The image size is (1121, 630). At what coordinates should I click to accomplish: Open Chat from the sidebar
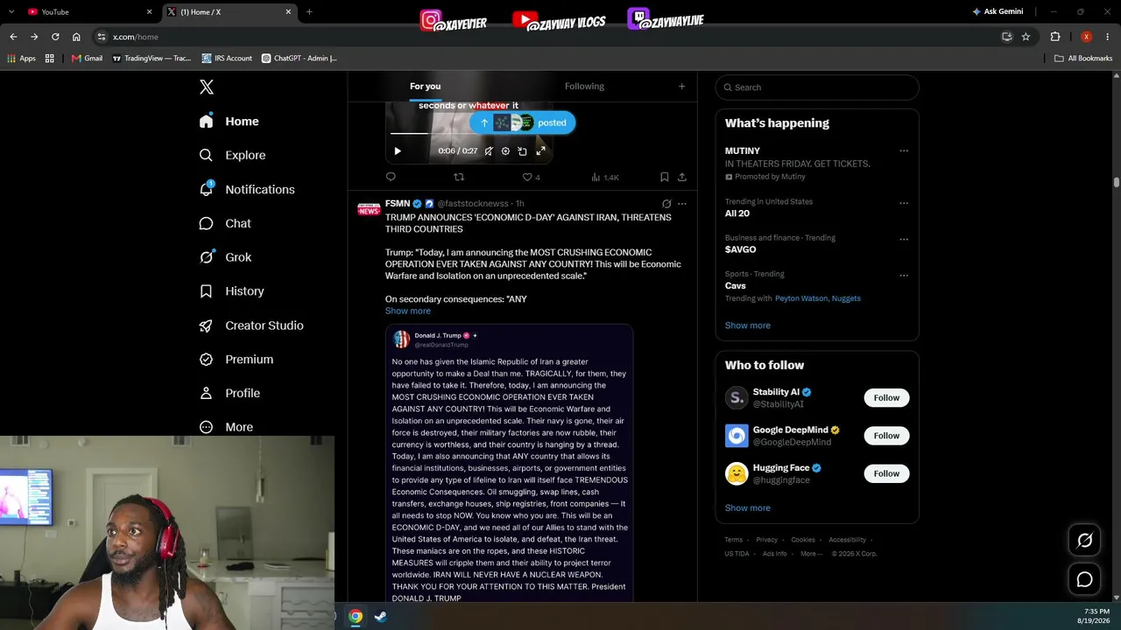tap(225, 223)
